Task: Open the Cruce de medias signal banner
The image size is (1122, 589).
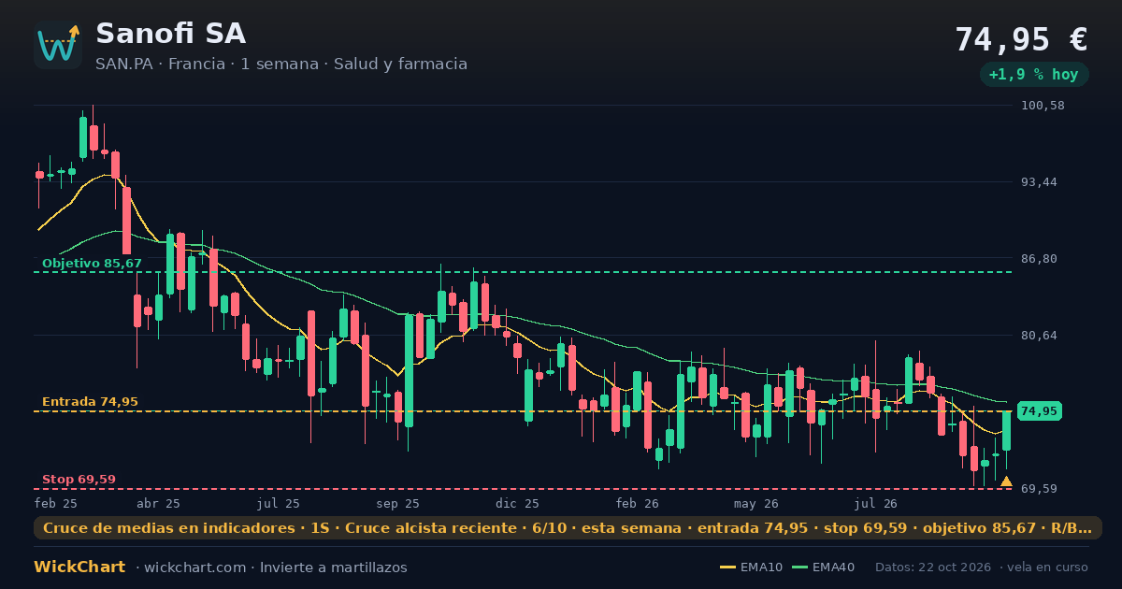Action: (x=568, y=528)
